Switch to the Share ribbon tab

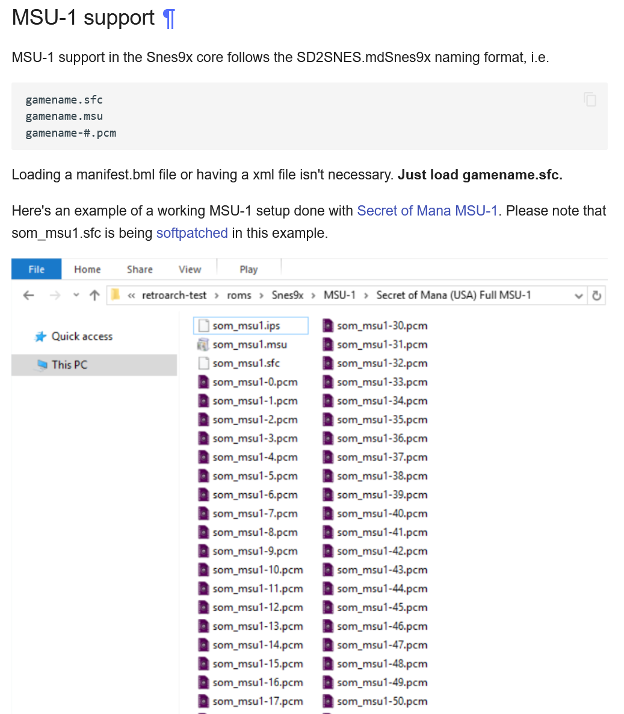coord(140,269)
